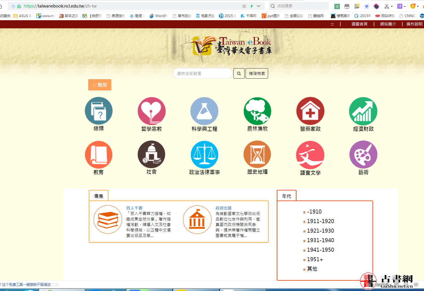424x291 pixels.
Task: Click the QR code icon in address bar
Action: [x=244, y=6]
